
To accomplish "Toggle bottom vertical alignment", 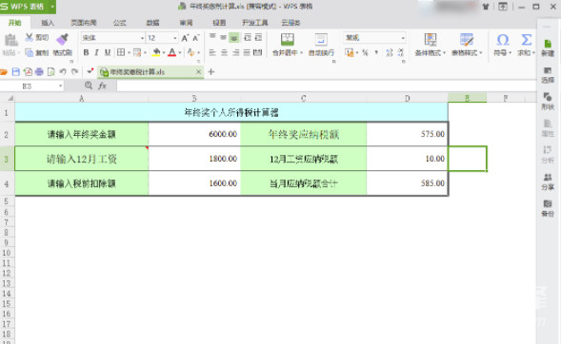I will pyautogui.click(x=234, y=37).
